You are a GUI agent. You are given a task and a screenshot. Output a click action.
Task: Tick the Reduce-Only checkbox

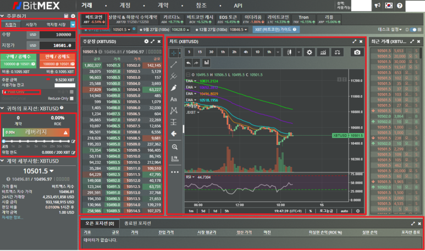(71, 98)
